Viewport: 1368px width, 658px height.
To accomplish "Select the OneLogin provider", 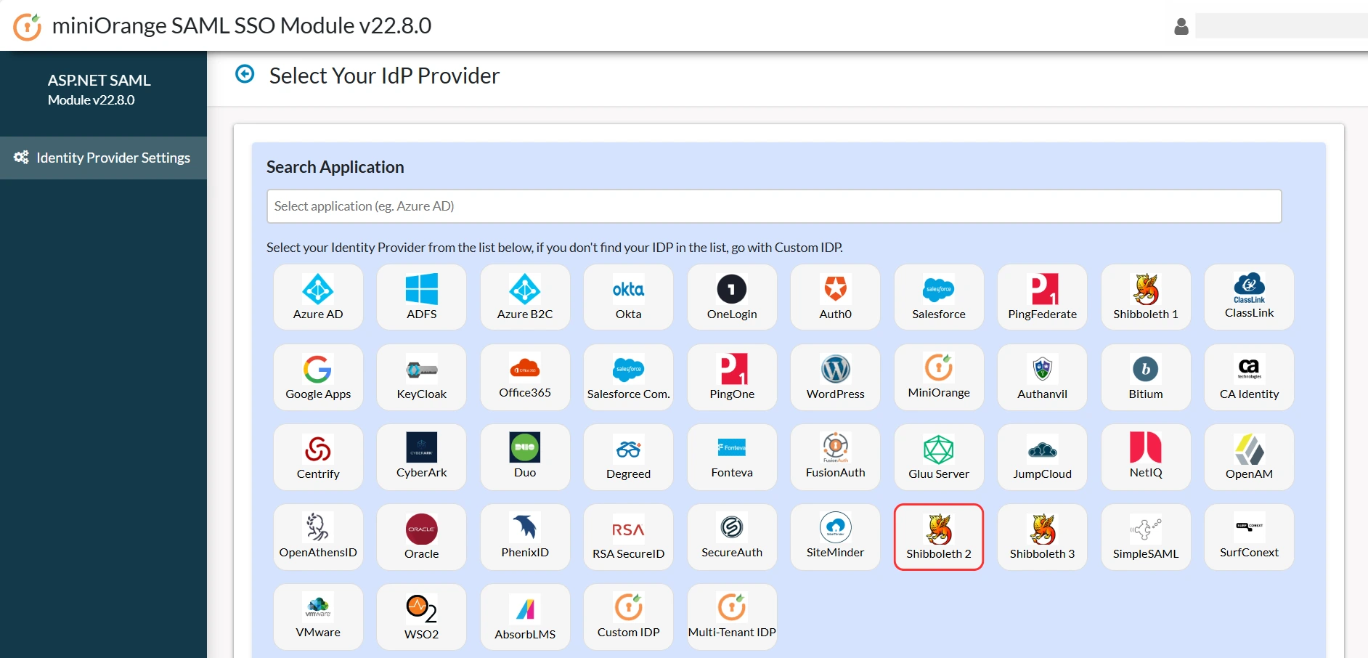I will [x=732, y=297].
